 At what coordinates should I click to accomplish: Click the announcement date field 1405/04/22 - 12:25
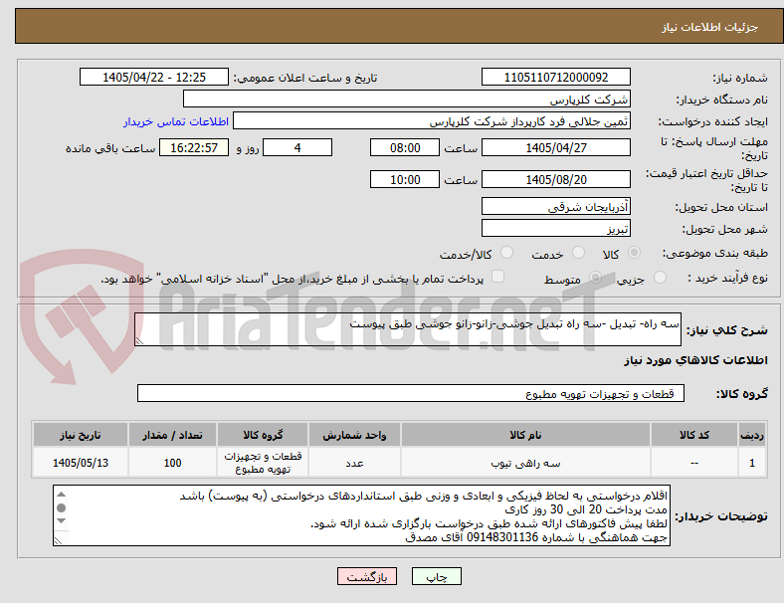point(154,77)
